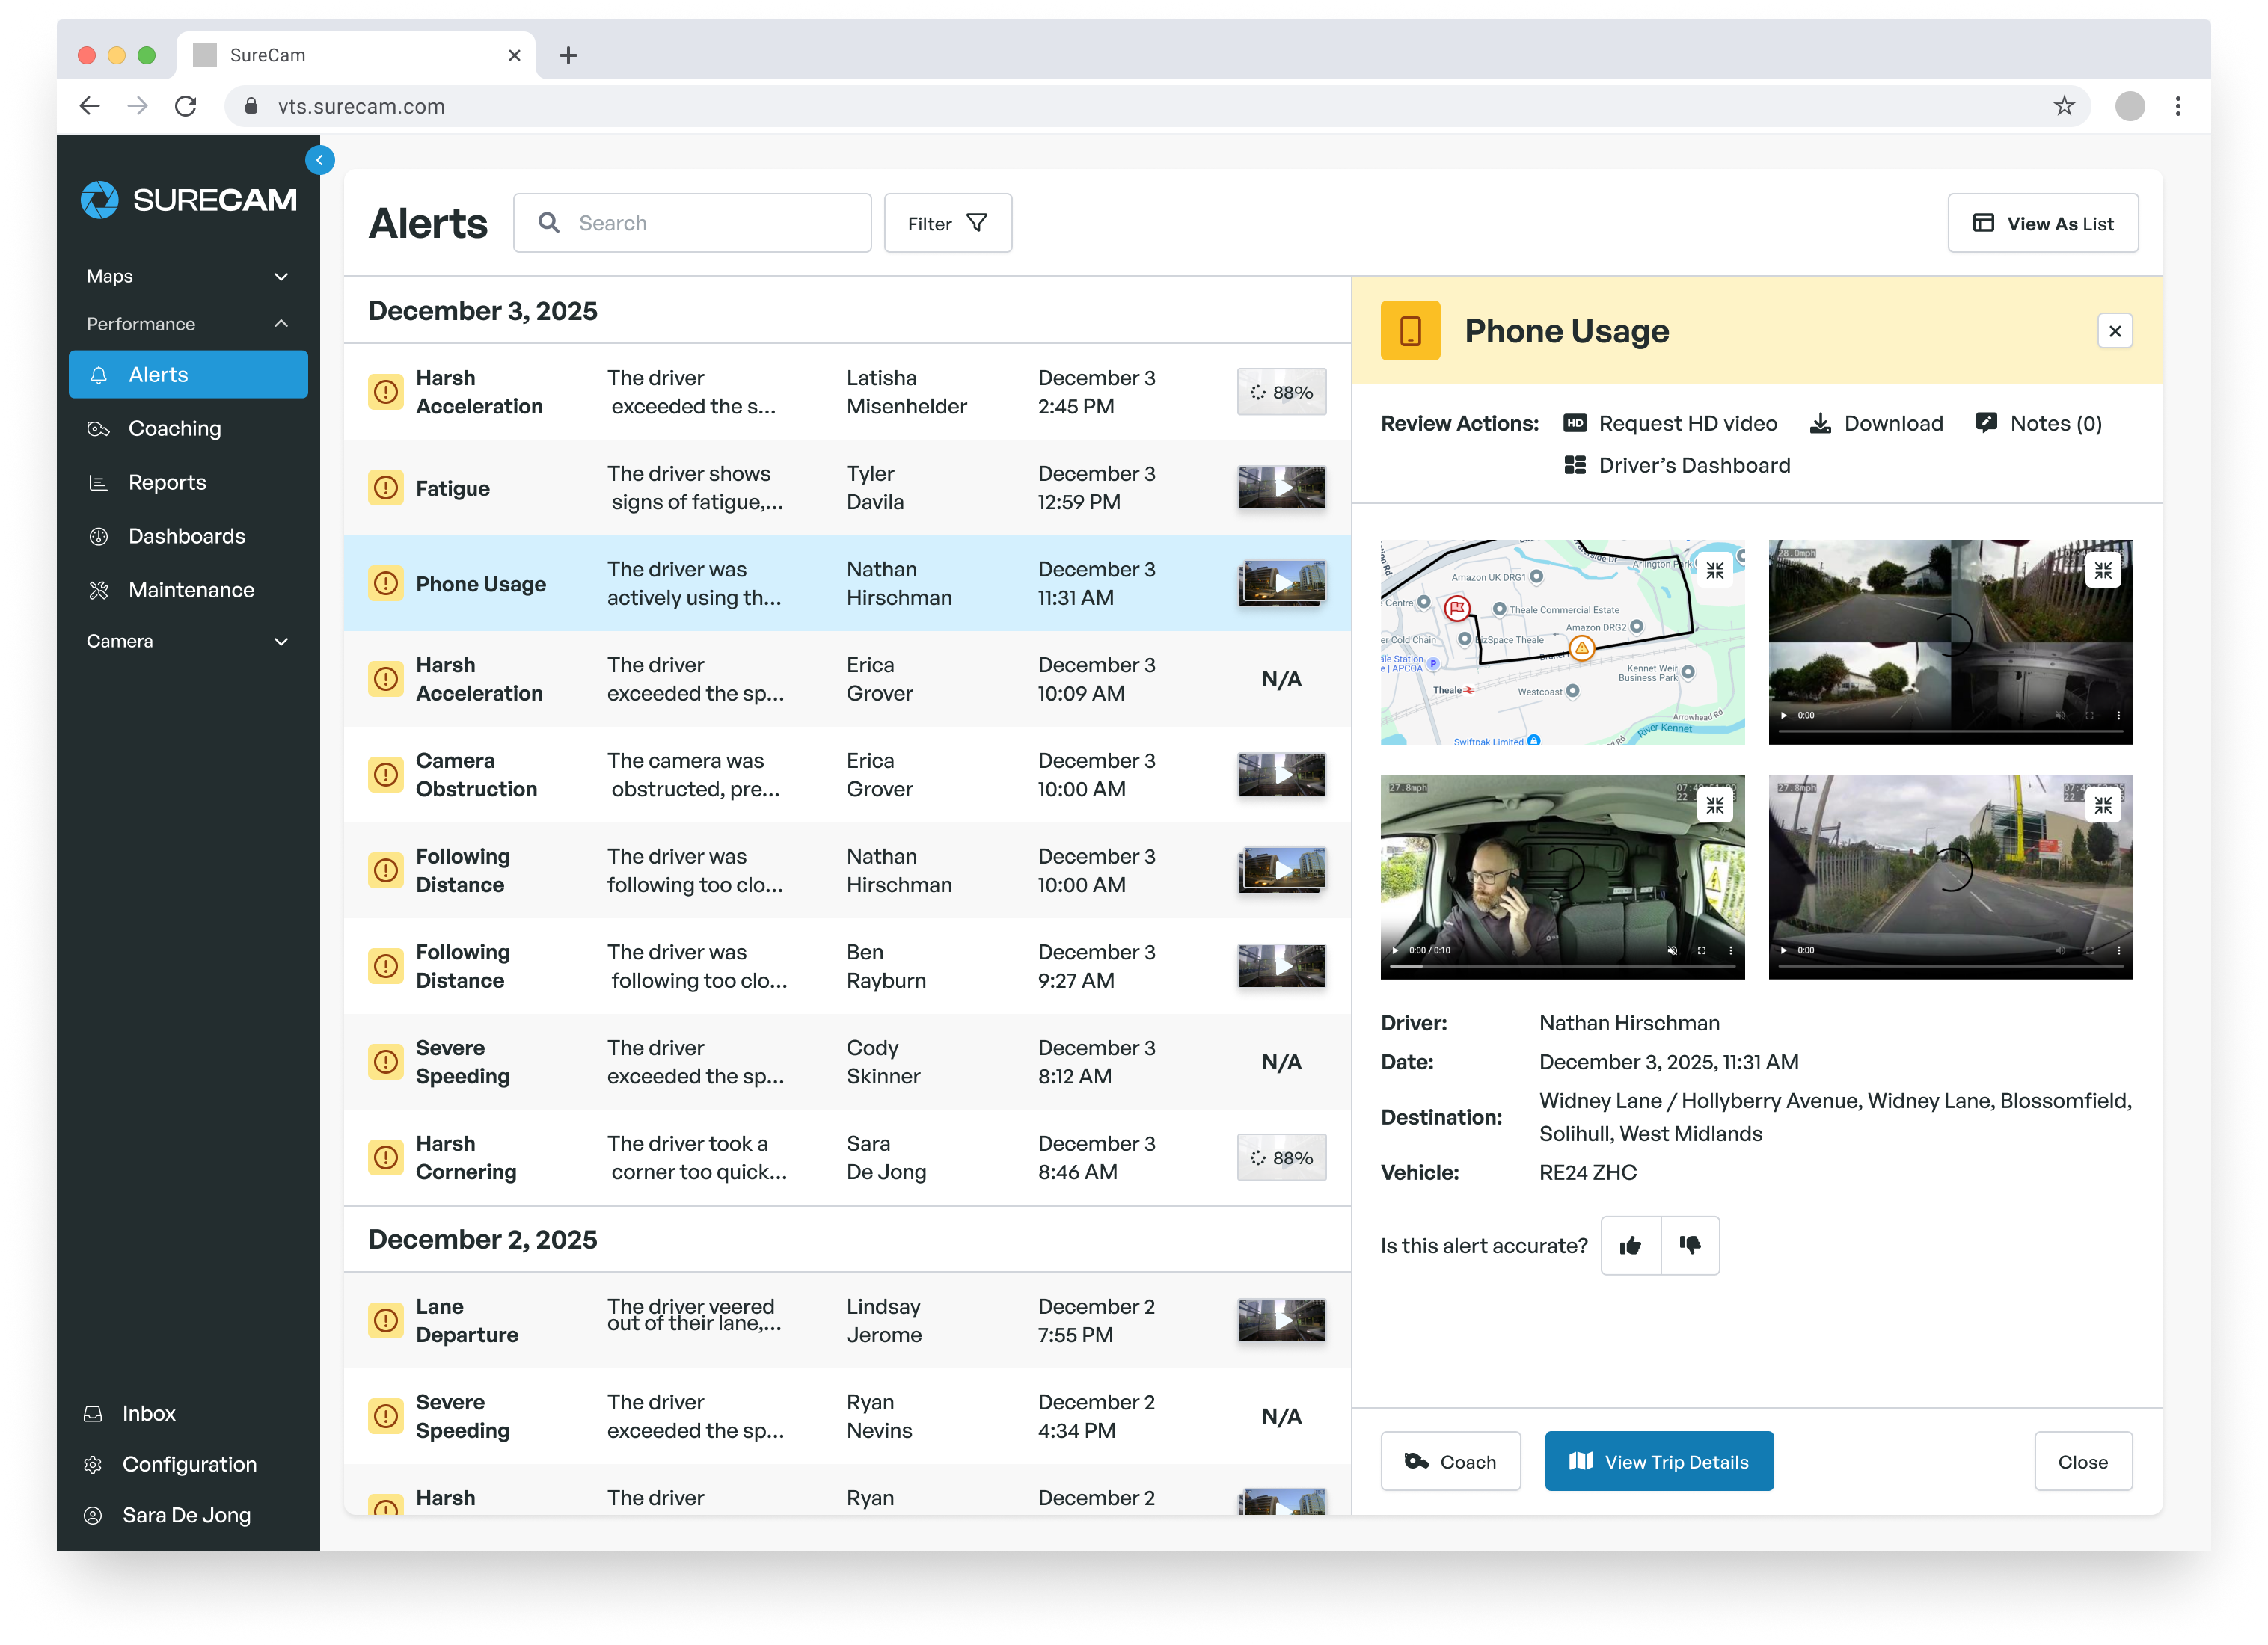Collapse the sidebar with the blue chevron
2268x1645 pixels.
pyautogui.click(x=319, y=160)
